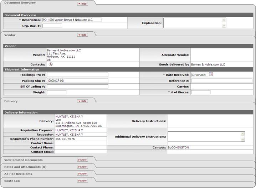The height and width of the screenshot is (188, 256).
Task: Click the Contact Email label
Action: 42,152
